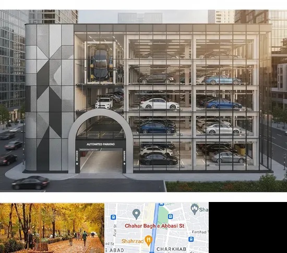
Task: Click the bus stop icon atop the blue road
Action: pos(161,204)
